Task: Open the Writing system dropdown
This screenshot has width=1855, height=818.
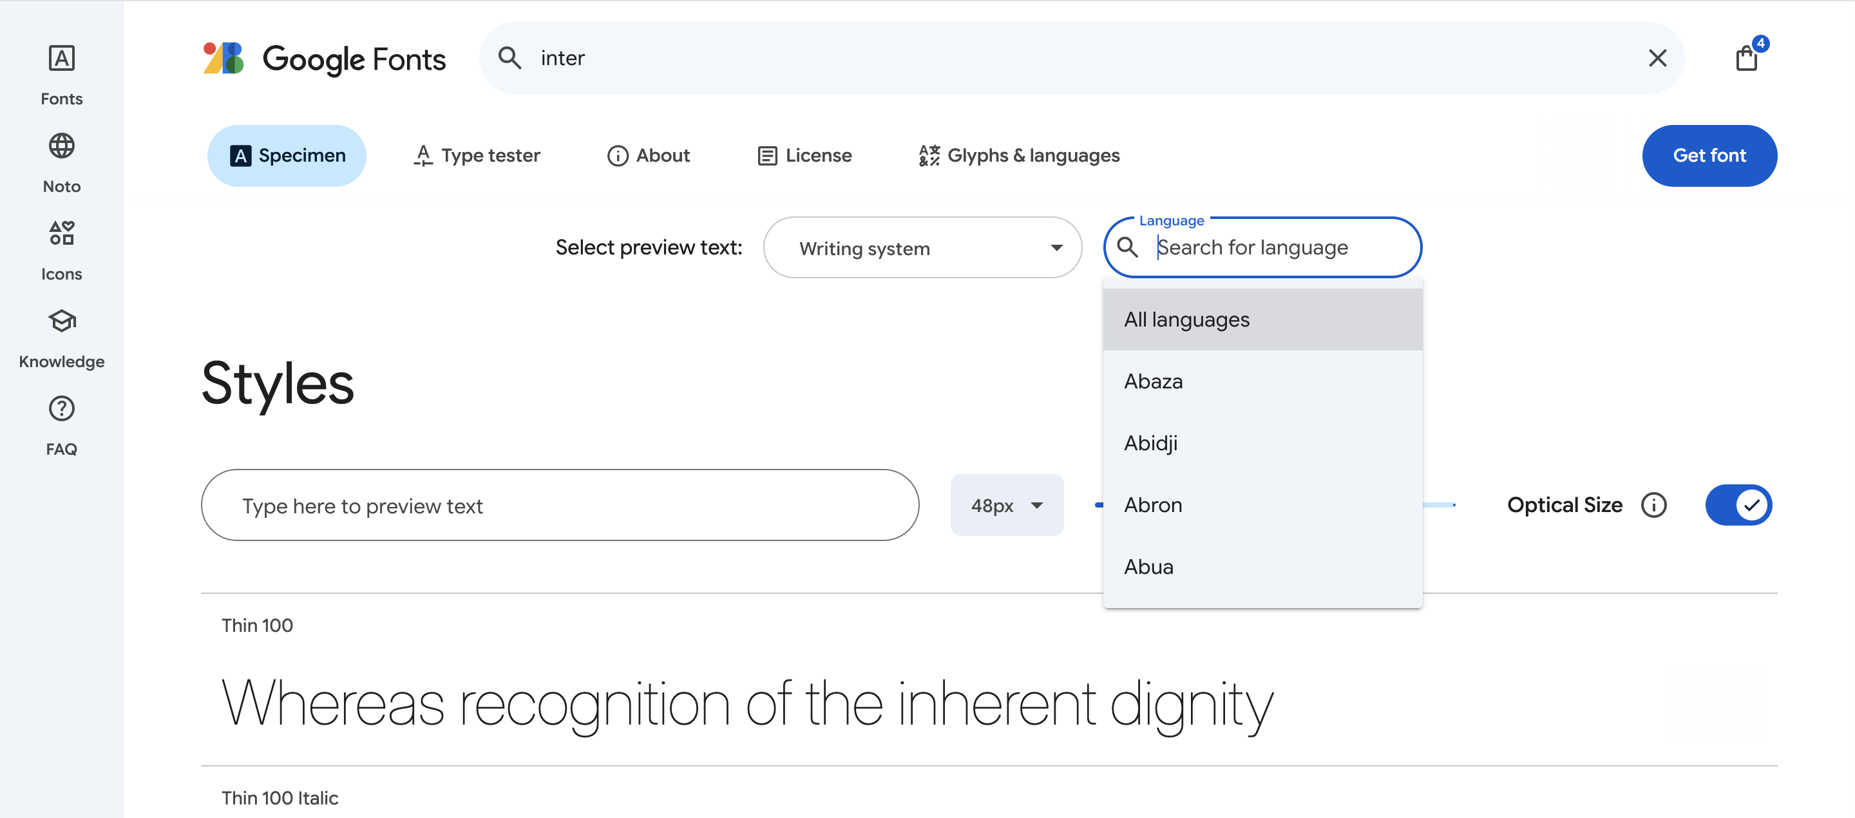Action: click(922, 248)
